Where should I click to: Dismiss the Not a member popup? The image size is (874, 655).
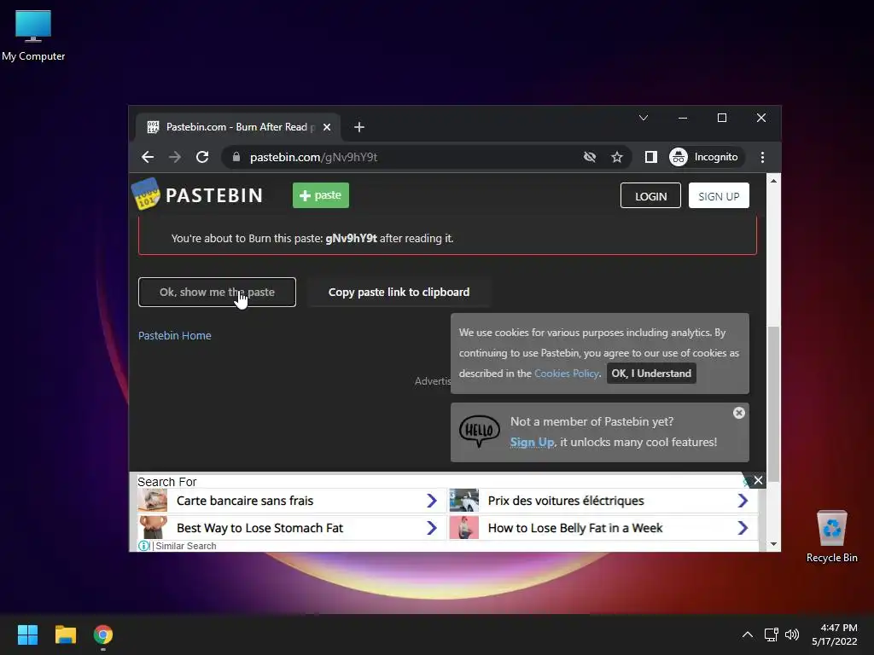point(738,414)
